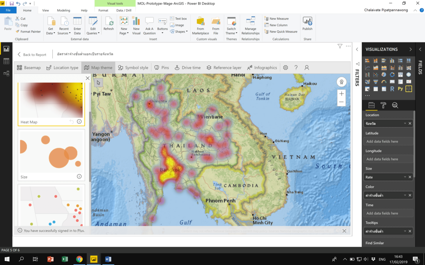Select Location type in the map toolbar
425x265 pixels.
(62, 67)
